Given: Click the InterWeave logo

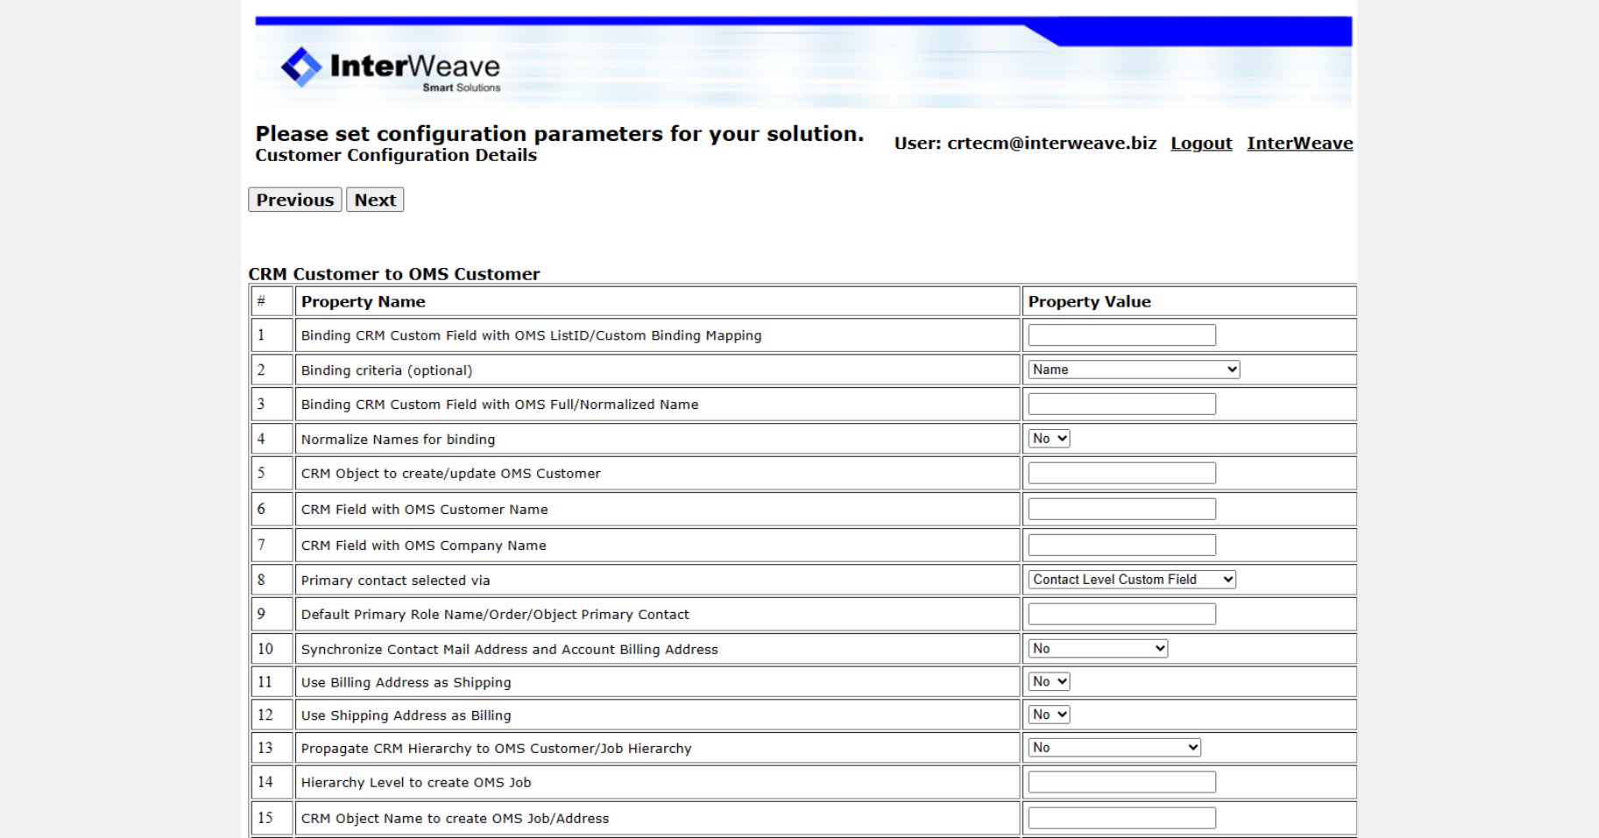Looking at the screenshot, I should 391,67.
